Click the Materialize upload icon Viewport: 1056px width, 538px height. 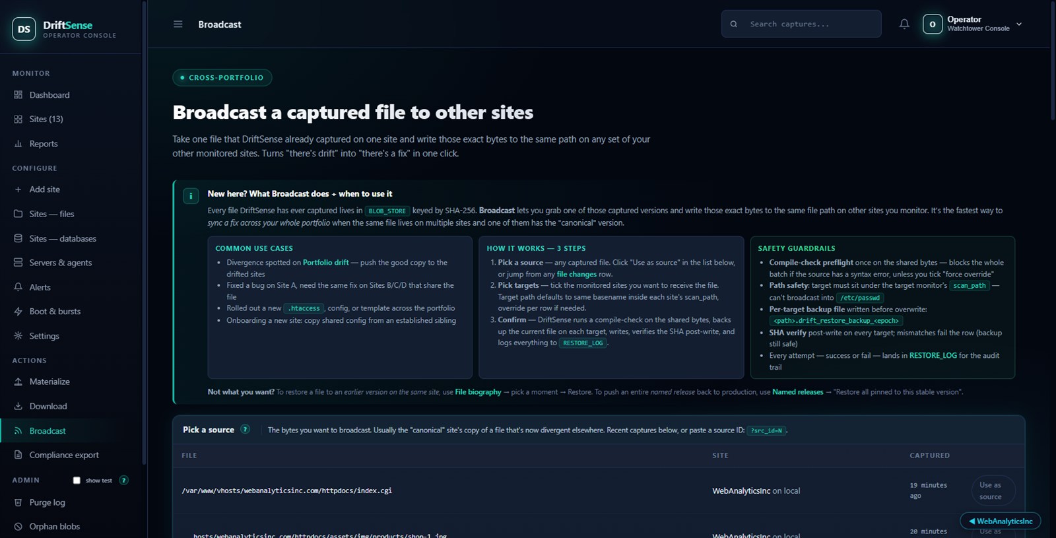(18, 382)
